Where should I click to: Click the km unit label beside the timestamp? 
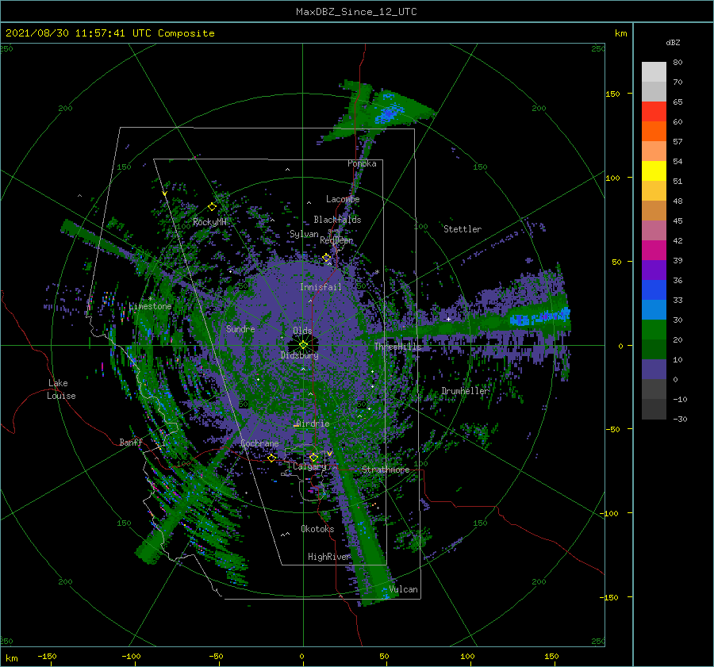[620, 33]
